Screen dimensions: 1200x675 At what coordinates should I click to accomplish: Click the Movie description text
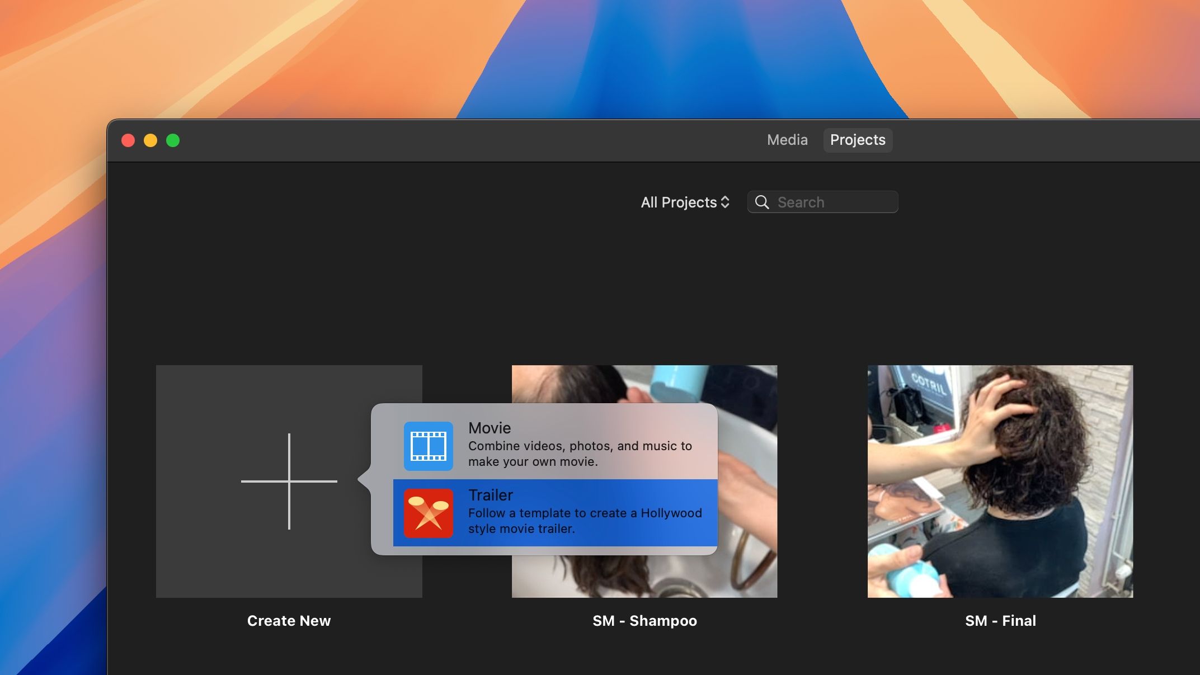pos(580,454)
